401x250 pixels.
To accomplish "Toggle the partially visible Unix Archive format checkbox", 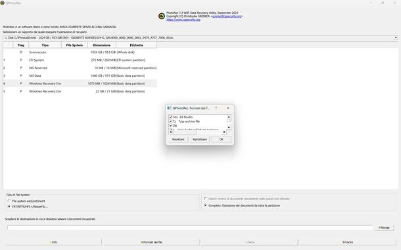I will [x=170, y=129].
